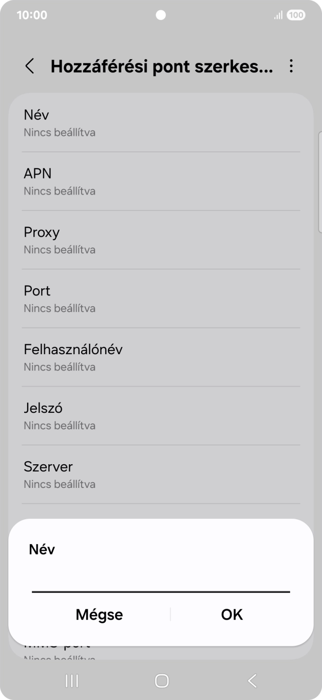Tap the clock in the status bar
The height and width of the screenshot is (700, 322).
point(32,15)
